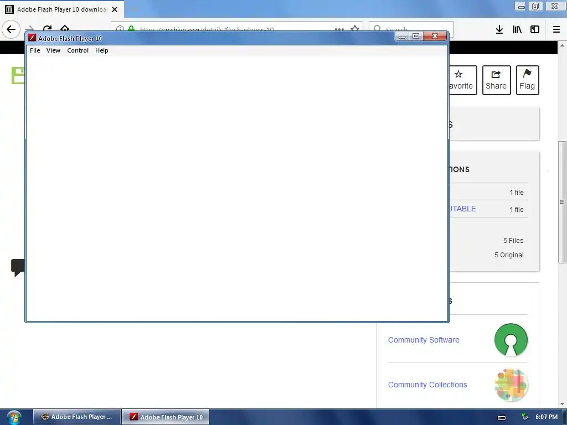Click the Firefox forward arrow
This screenshot has height=425, width=567.
pos(30,29)
